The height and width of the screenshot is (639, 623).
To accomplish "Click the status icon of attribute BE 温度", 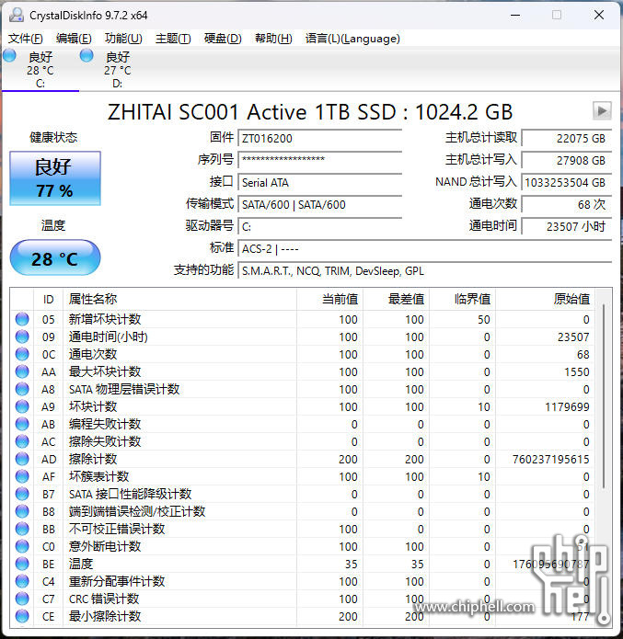I will point(22,564).
